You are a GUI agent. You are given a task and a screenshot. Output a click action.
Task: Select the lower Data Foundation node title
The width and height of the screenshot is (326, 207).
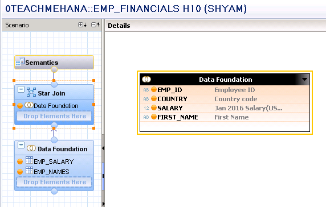pos(62,149)
